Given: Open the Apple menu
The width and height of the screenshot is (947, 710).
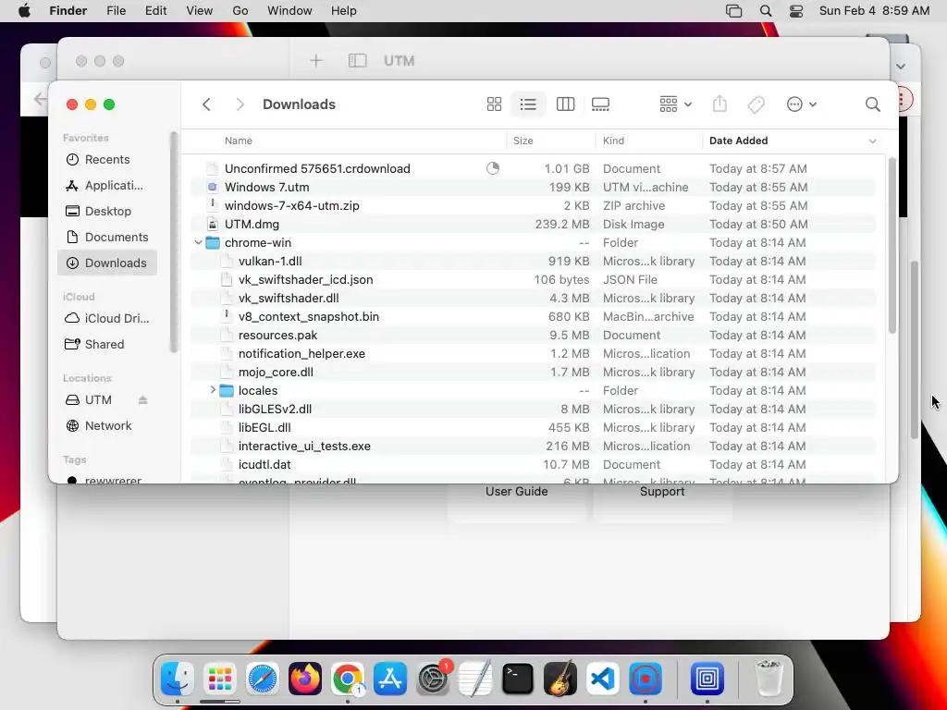Looking at the screenshot, I should 24,11.
